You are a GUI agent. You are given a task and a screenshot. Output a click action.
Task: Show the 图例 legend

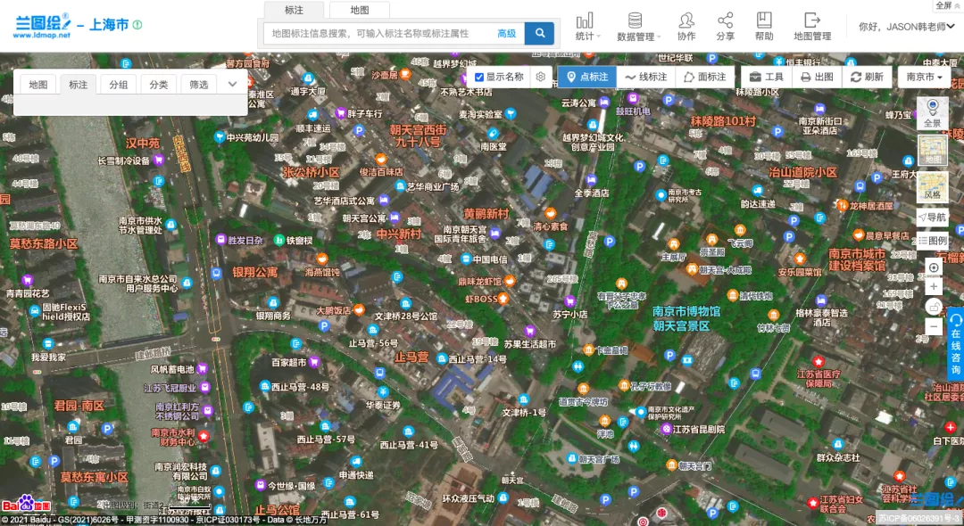[933, 241]
